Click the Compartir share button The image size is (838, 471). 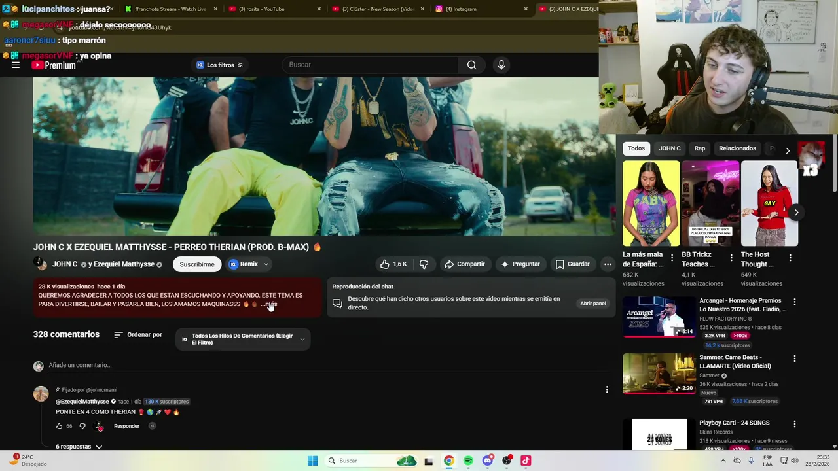coord(464,264)
